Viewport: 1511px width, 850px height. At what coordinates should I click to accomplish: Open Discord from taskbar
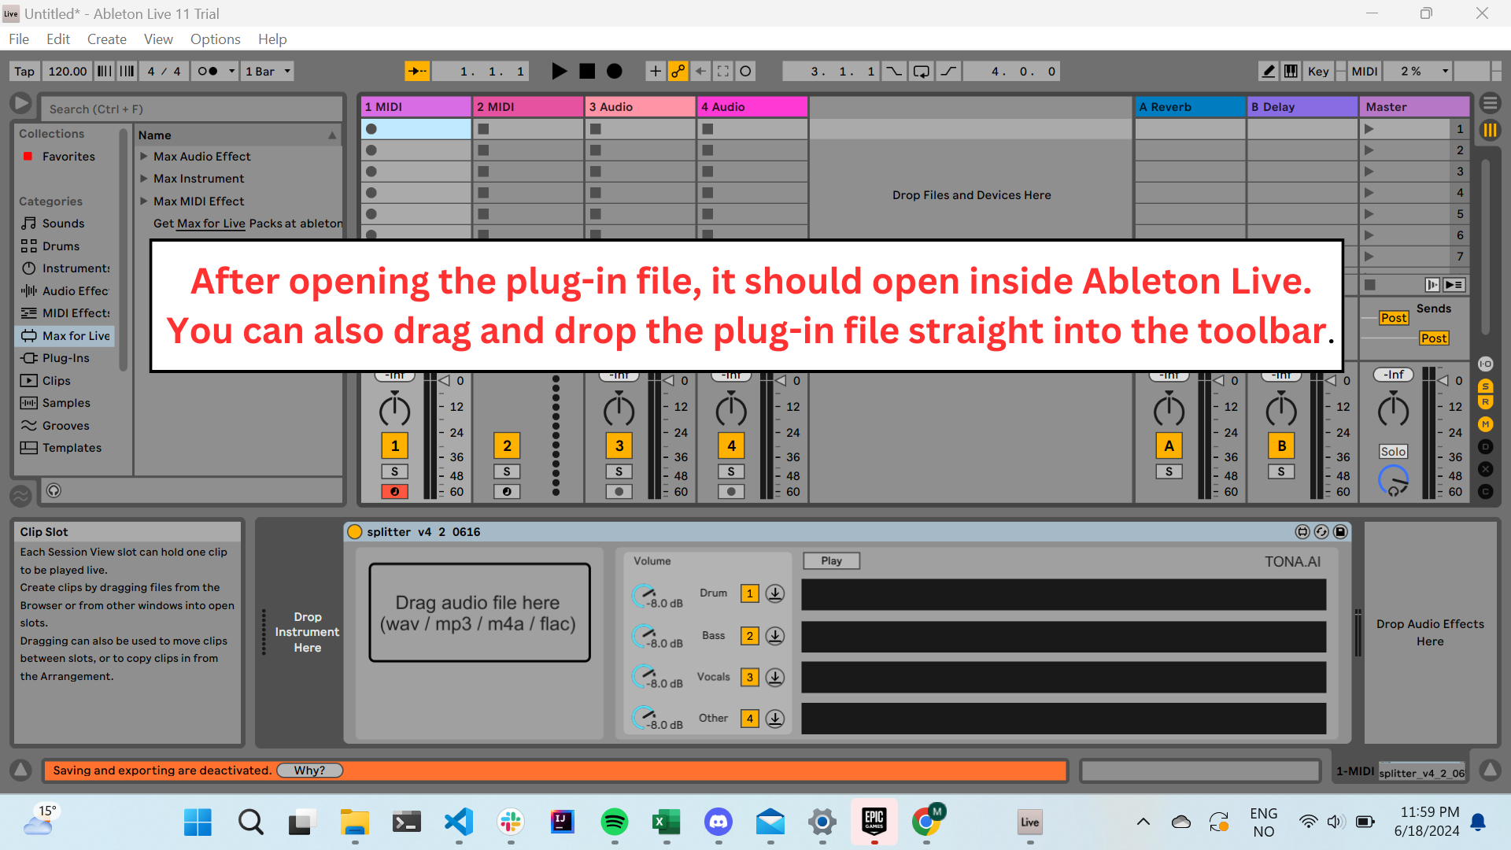click(x=719, y=822)
